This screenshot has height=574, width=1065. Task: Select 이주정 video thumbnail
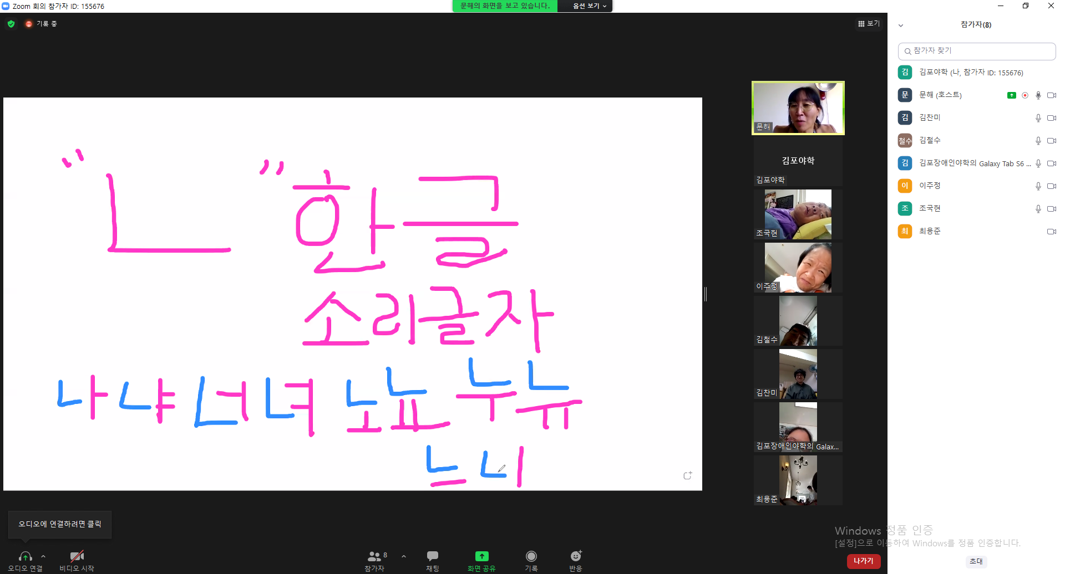click(798, 268)
